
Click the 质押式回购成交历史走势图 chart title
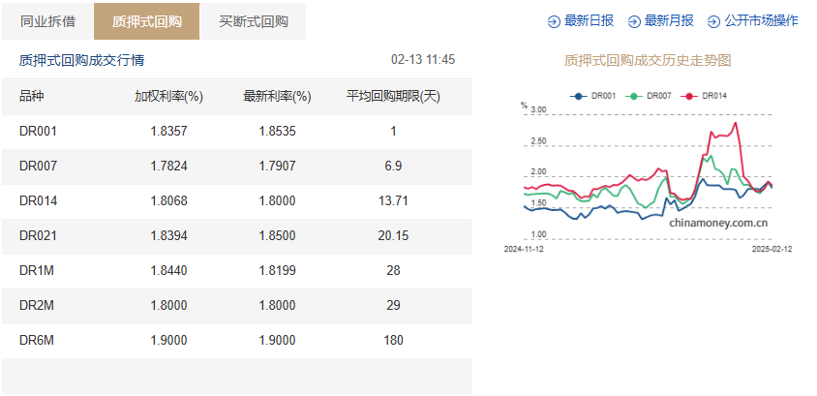tap(648, 60)
